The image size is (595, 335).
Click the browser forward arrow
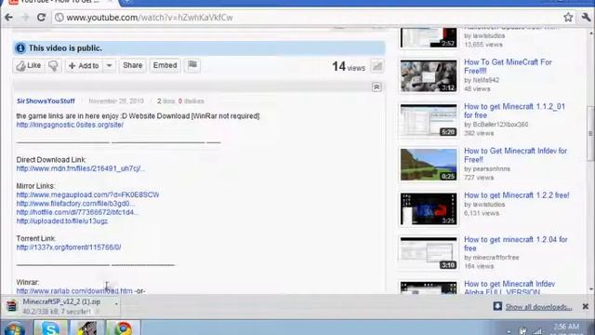pyautogui.click(x=25, y=18)
